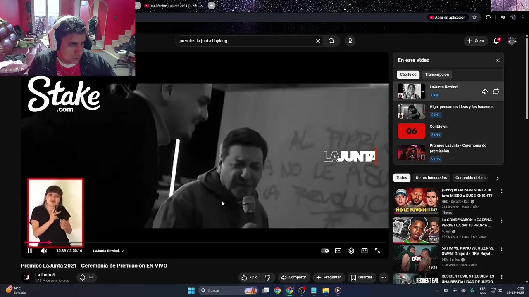Screen dimensions: 529x297
Task: Show more filter chips with arrow
Action: (x=497, y=178)
